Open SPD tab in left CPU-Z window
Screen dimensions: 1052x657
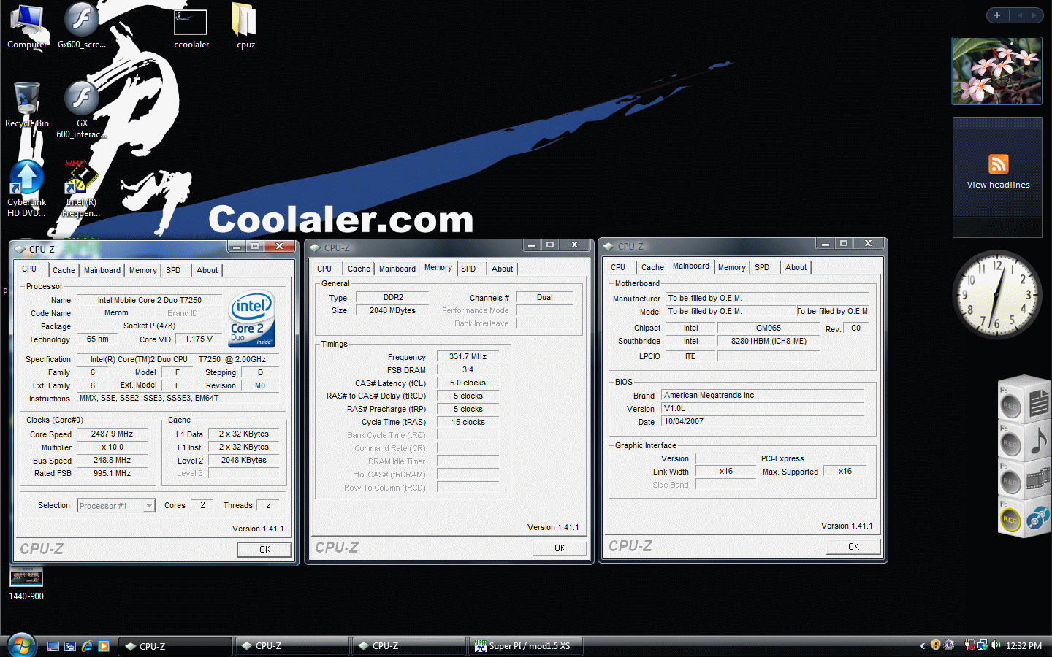[173, 270]
